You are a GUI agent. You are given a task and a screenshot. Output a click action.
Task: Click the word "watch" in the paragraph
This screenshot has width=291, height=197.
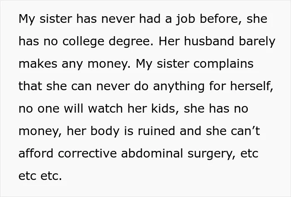coord(105,108)
